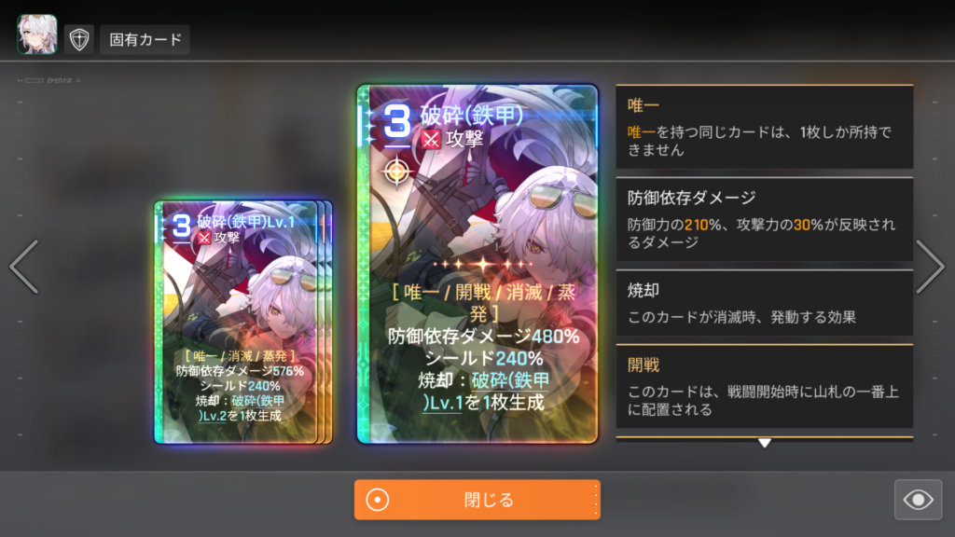Select the 唯一 keyword description panel
Image resolution: width=955 pixels, height=537 pixels.
(x=765, y=127)
